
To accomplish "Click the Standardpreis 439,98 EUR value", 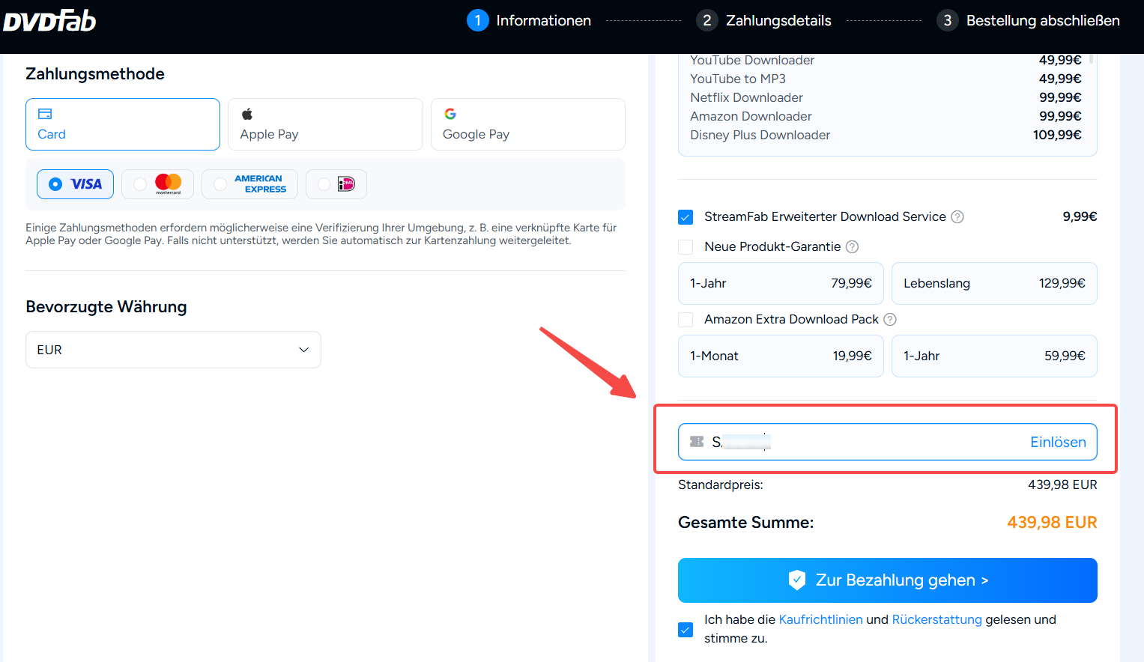I will pos(1062,485).
